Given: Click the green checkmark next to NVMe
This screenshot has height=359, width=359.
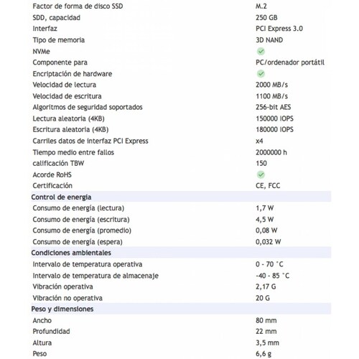Looking at the screenshot, I should click(x=261, y=51).
